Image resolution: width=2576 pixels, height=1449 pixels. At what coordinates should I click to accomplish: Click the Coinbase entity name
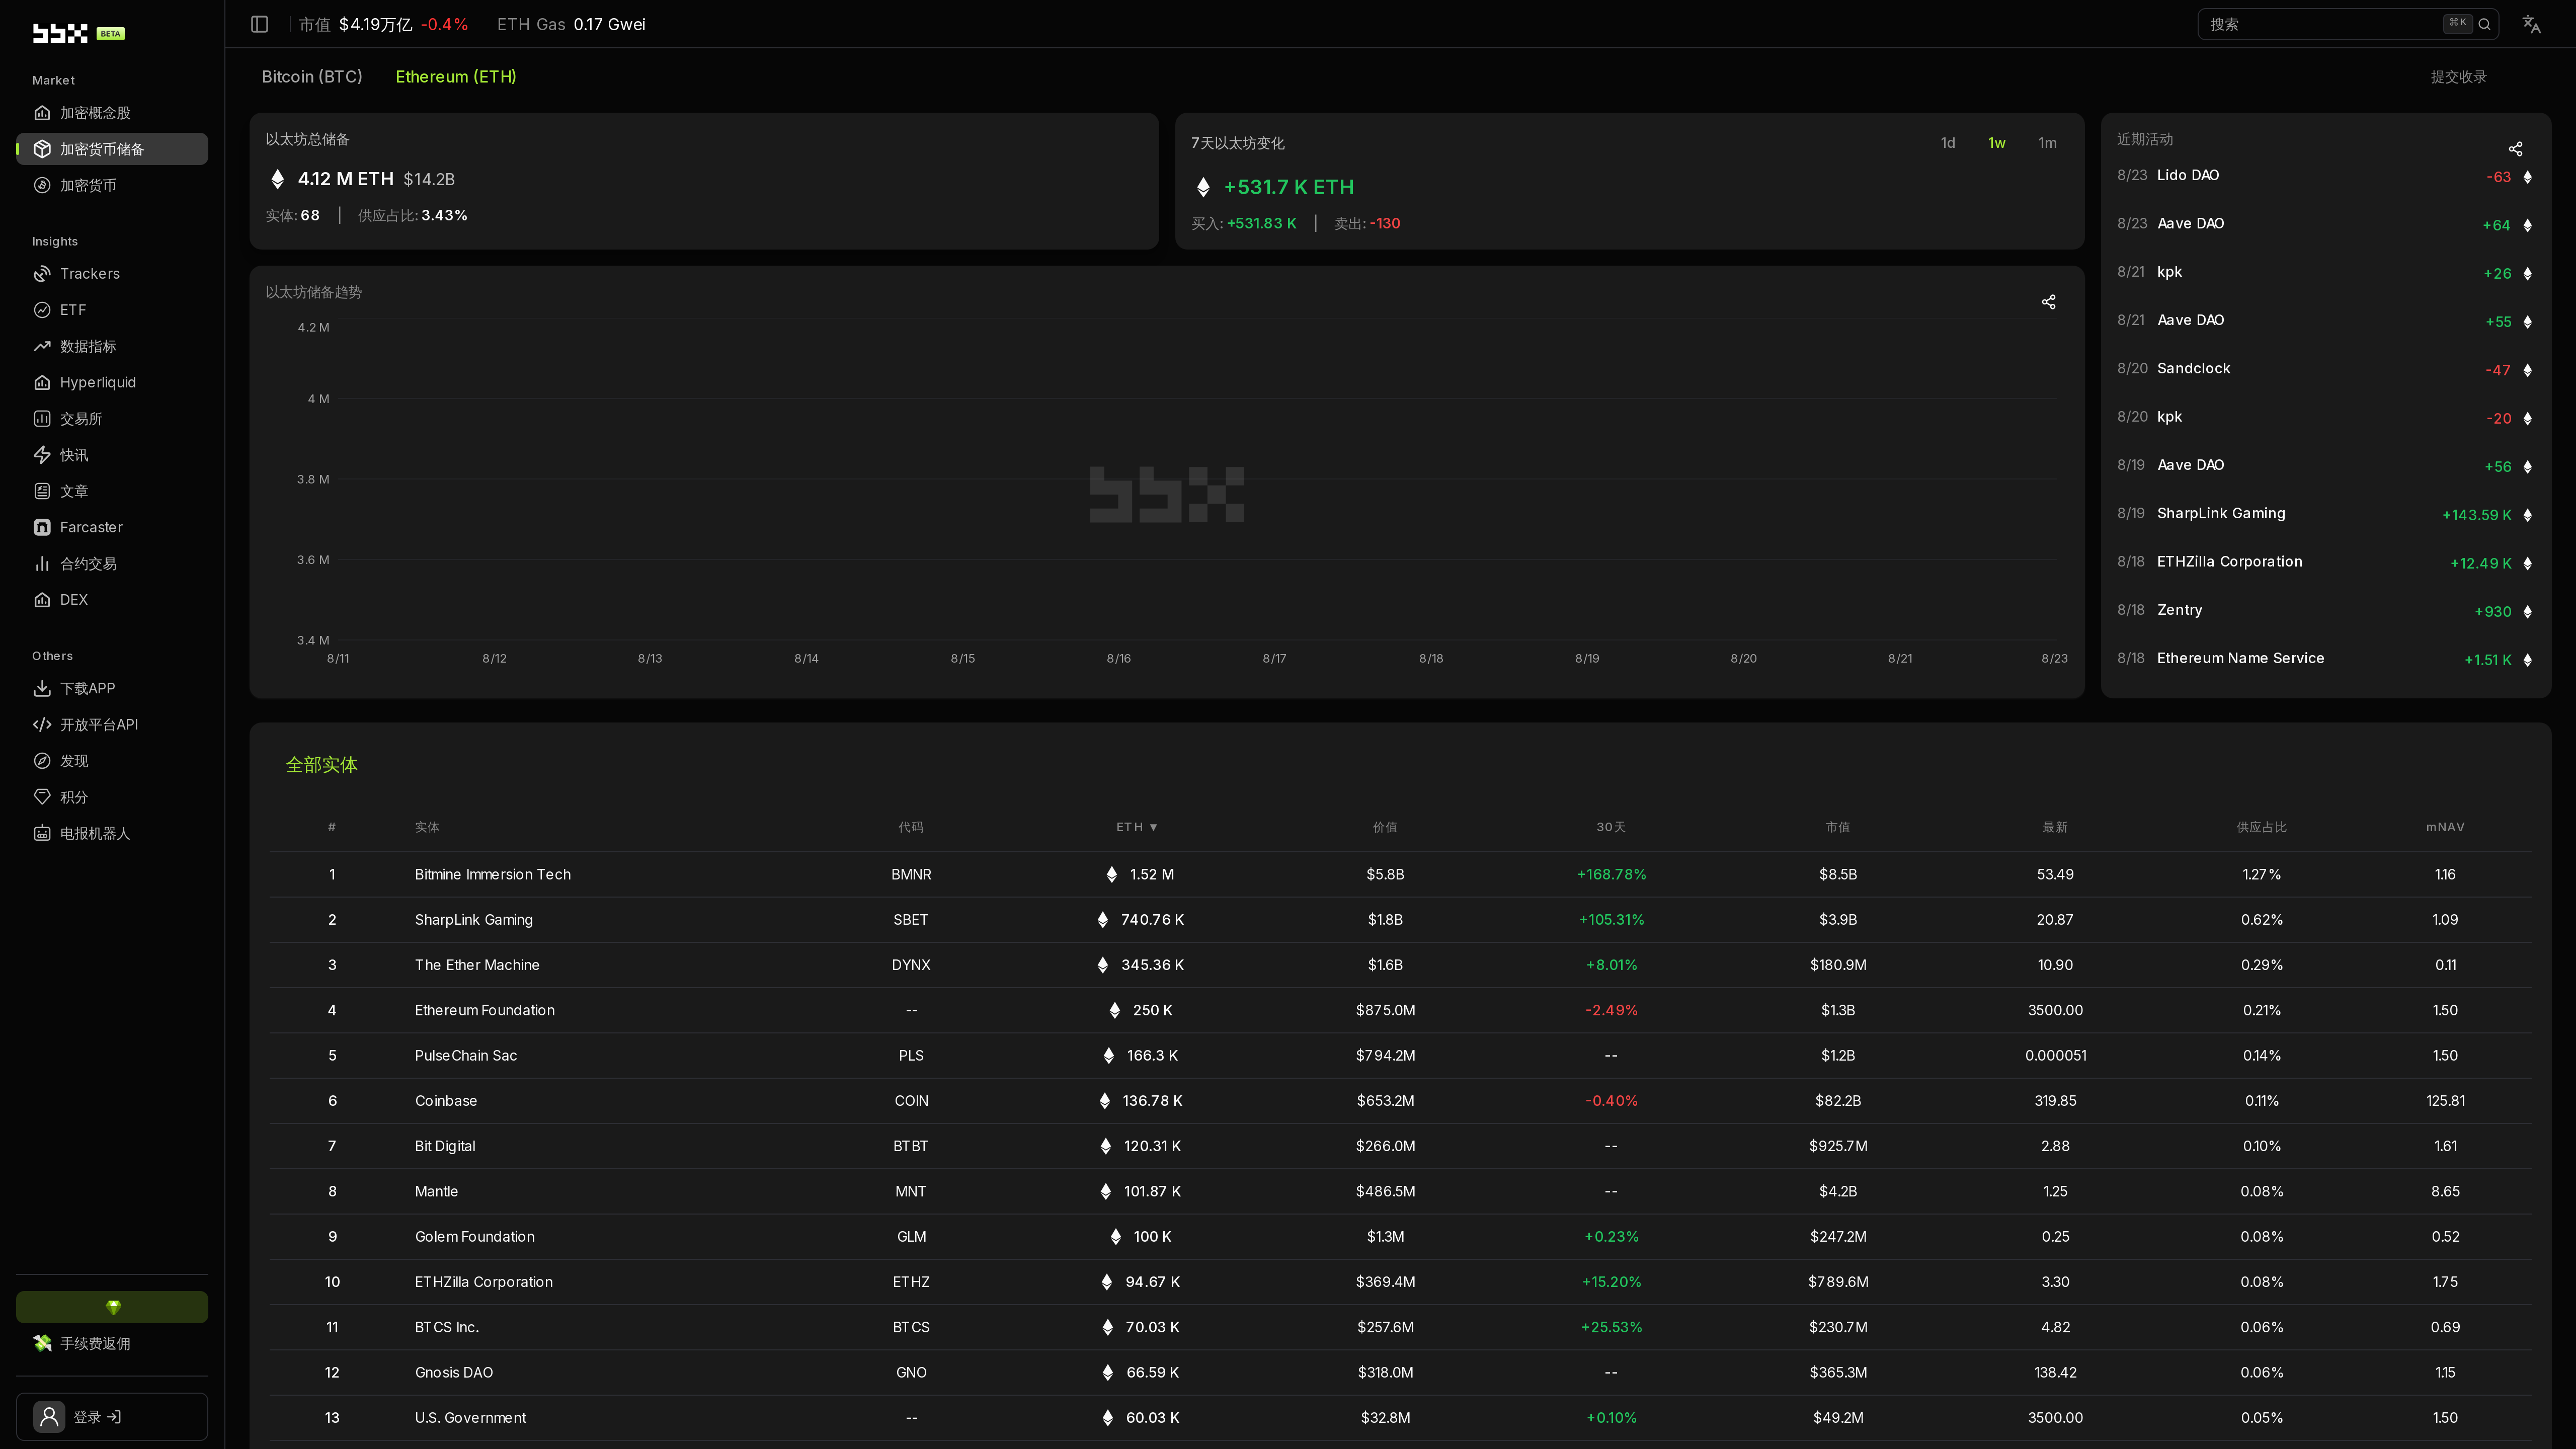point(446,1101)
